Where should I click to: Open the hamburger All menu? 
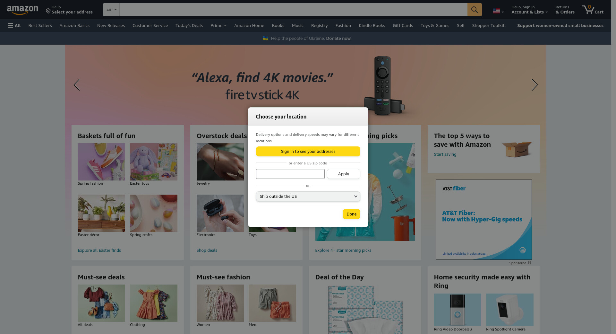(14, 25)
